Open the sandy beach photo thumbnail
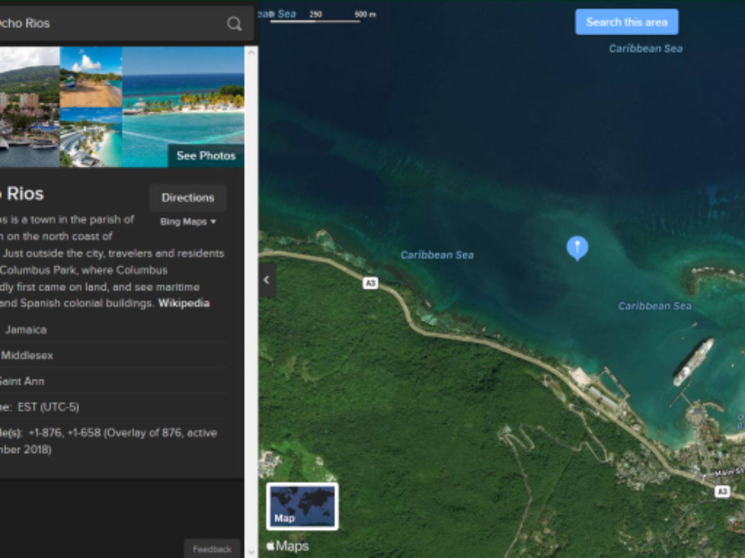Viewport: 745px width, 558px height. (91, 77)
